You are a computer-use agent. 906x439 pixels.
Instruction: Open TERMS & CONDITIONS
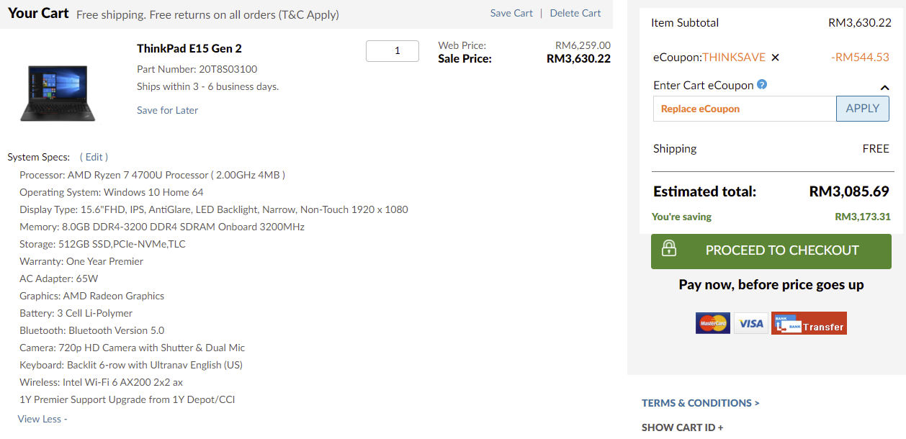[x=700, y=403]
